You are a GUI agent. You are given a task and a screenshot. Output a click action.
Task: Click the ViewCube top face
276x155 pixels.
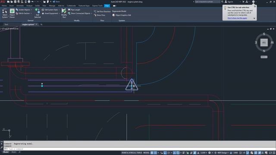pyautogui.click(x=264, y=43)
